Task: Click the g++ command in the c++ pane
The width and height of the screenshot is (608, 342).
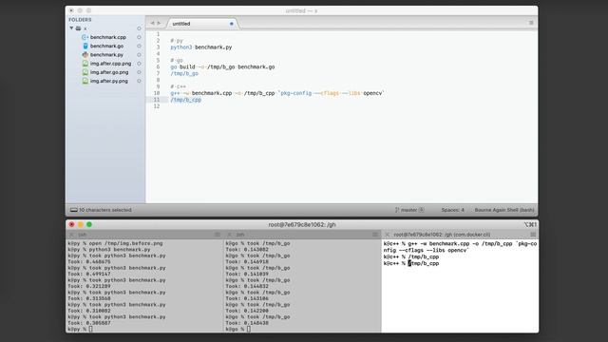Action: click(x=460, y=247)
